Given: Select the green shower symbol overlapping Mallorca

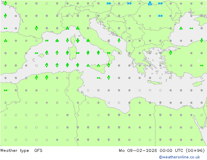Looking at the screenshot, I should point(47,53).
